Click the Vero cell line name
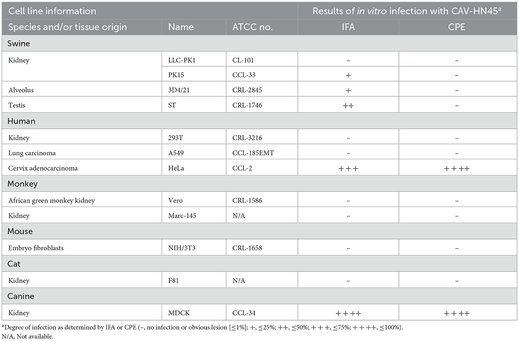This screenshot has height=341, width=519. (x=176, y=200)
